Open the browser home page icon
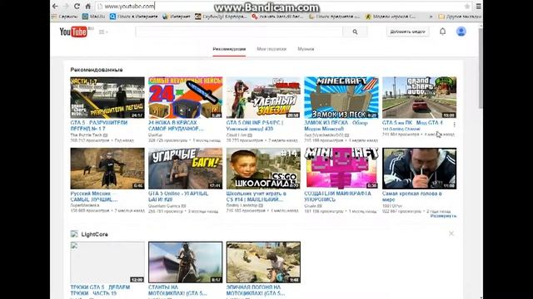Viewport: 533px width, 299px height. click(87, 6)
